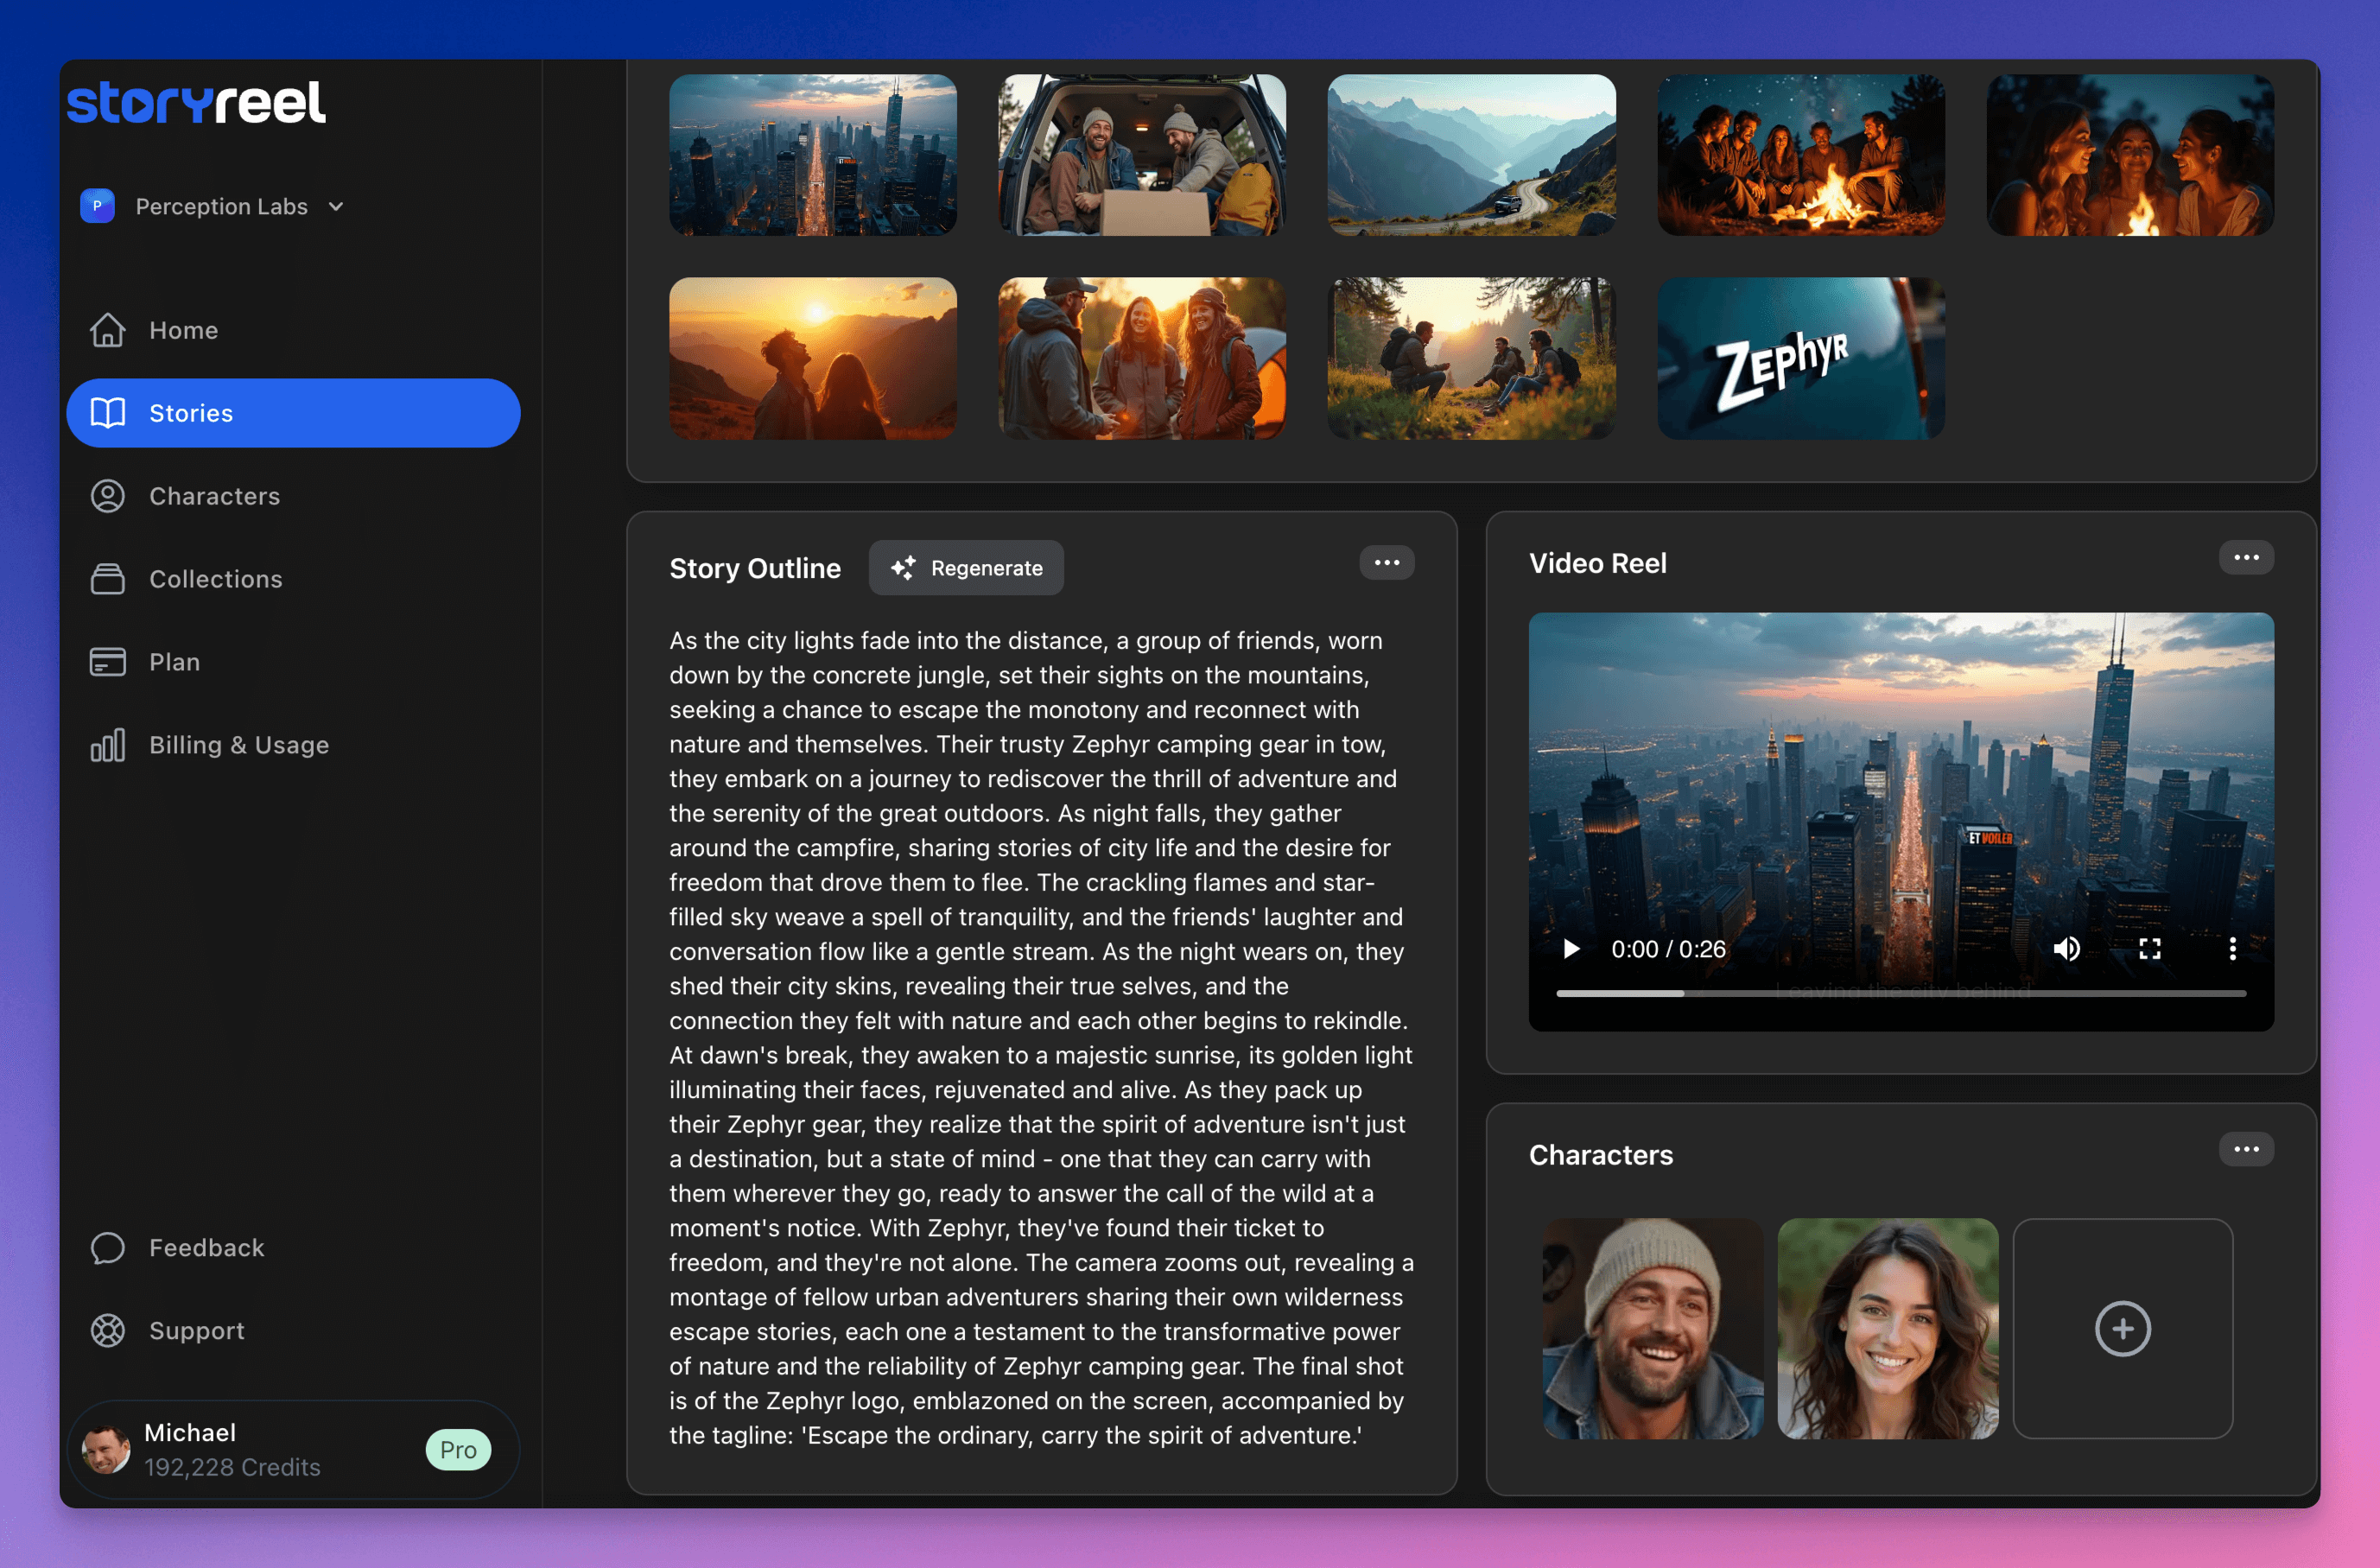The width and height of the screenshot is (2380, 1568).
Task: Add a new character with the plus button
Action: [x=2123, y=1329]
